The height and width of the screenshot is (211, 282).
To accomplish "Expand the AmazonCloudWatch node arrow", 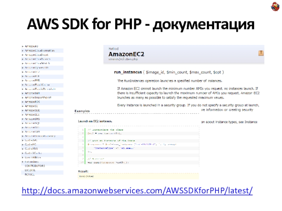I will [23, 63].
